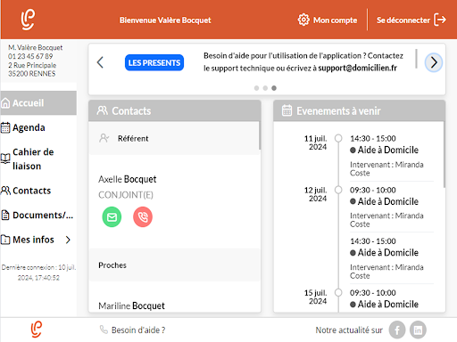Open Mon compte gear icon
This screenshot has height=342, width=457.
coord(303,20)
